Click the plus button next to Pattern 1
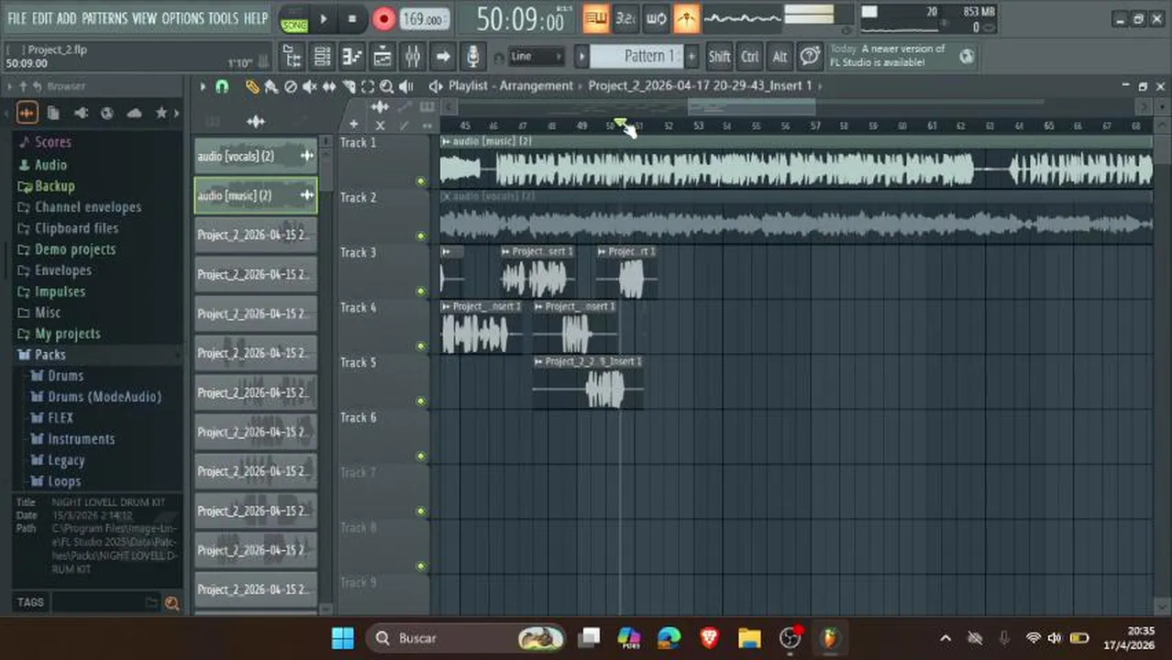 [x=691, y=56]
